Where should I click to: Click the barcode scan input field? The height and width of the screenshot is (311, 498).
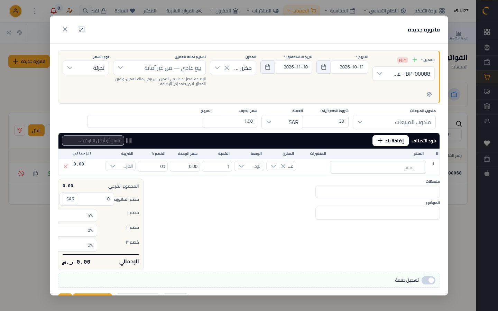[x=93, y=141]
